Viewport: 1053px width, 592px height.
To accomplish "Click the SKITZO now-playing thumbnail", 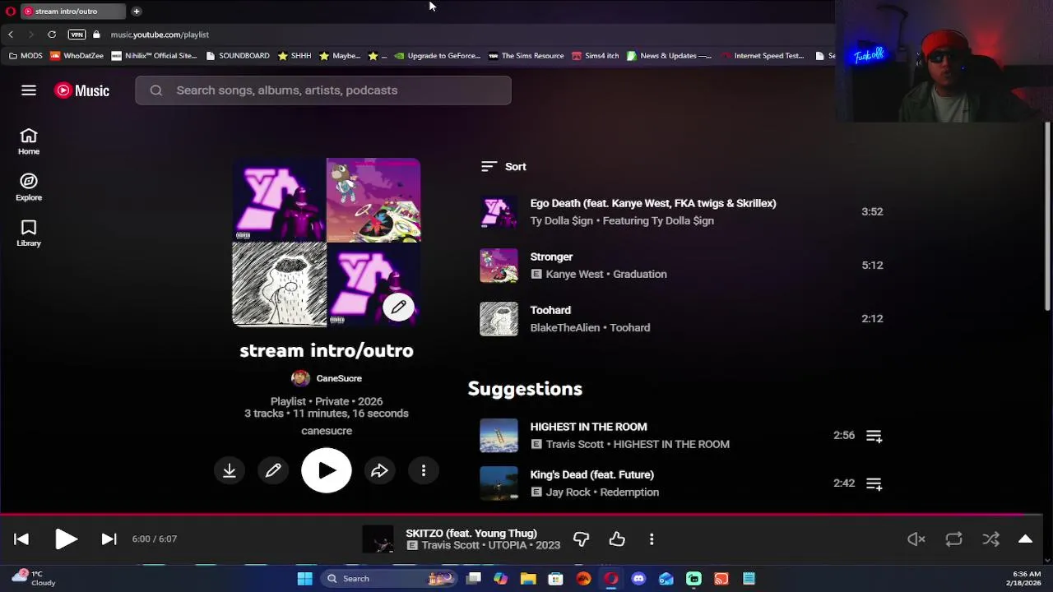I will (x=378, y=539).
